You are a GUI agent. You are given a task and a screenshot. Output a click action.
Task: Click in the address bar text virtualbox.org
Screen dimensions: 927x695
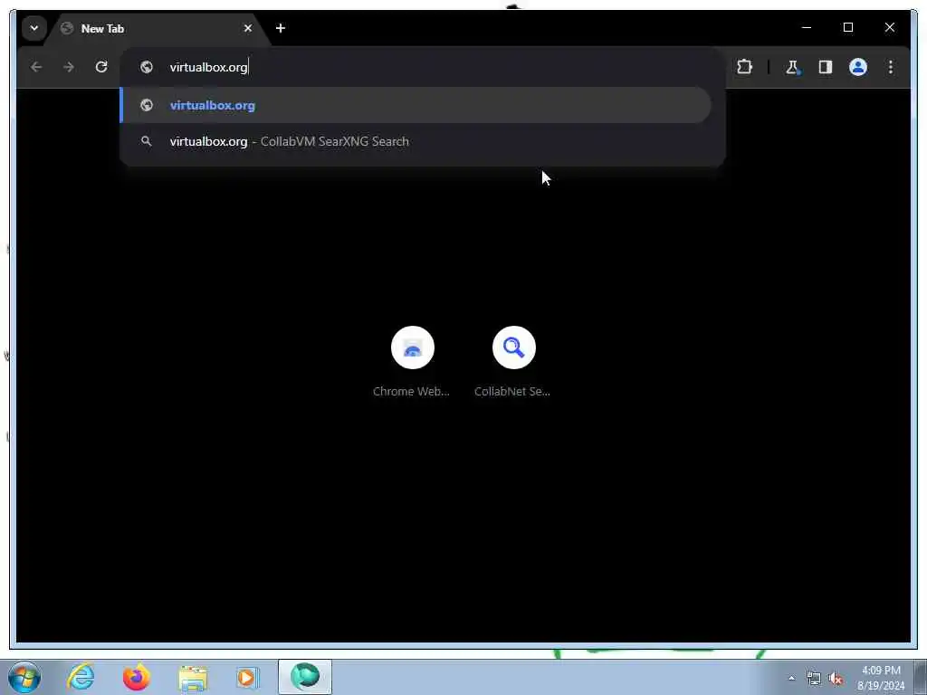pos(208,67)
